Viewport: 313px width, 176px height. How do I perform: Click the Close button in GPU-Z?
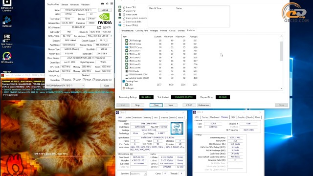(107, 86)
